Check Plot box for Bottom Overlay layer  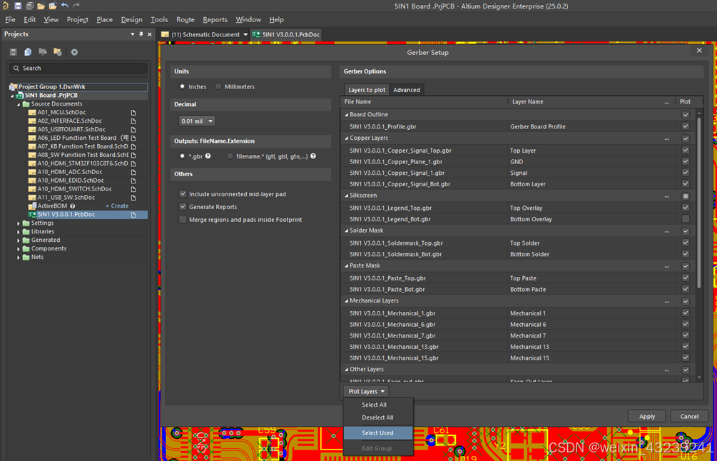point(686,219)
